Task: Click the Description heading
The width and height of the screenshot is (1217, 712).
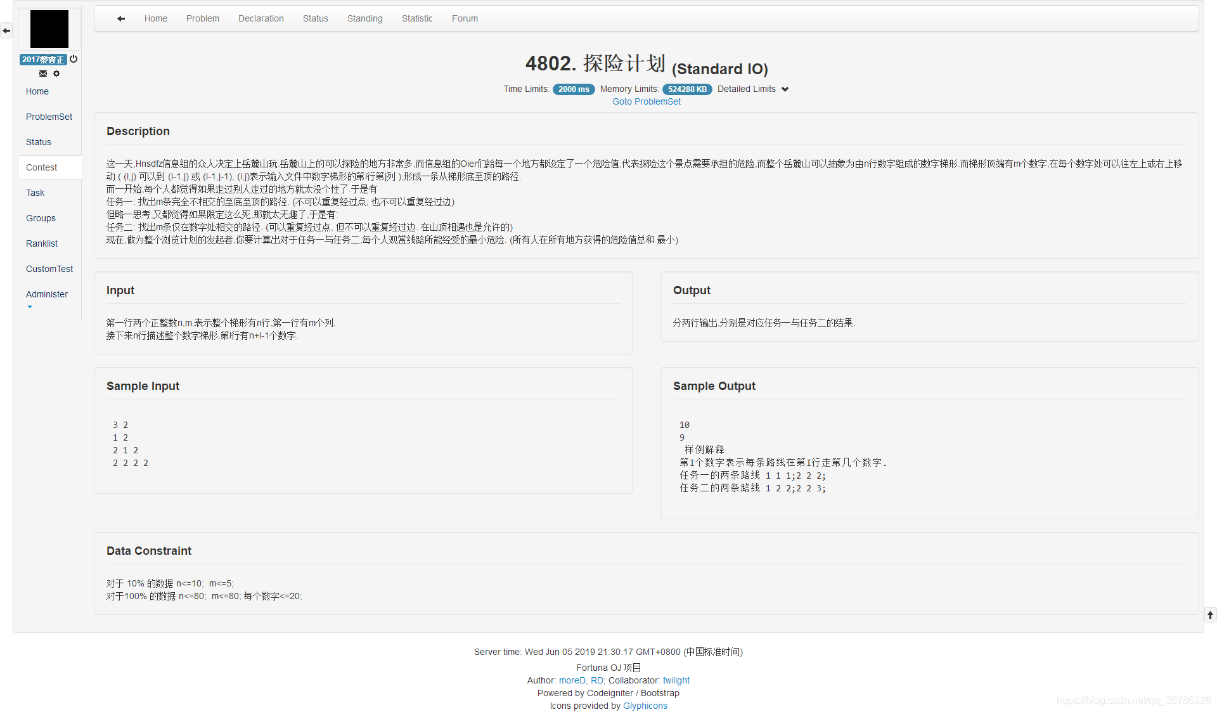Action: coord(138,131)
